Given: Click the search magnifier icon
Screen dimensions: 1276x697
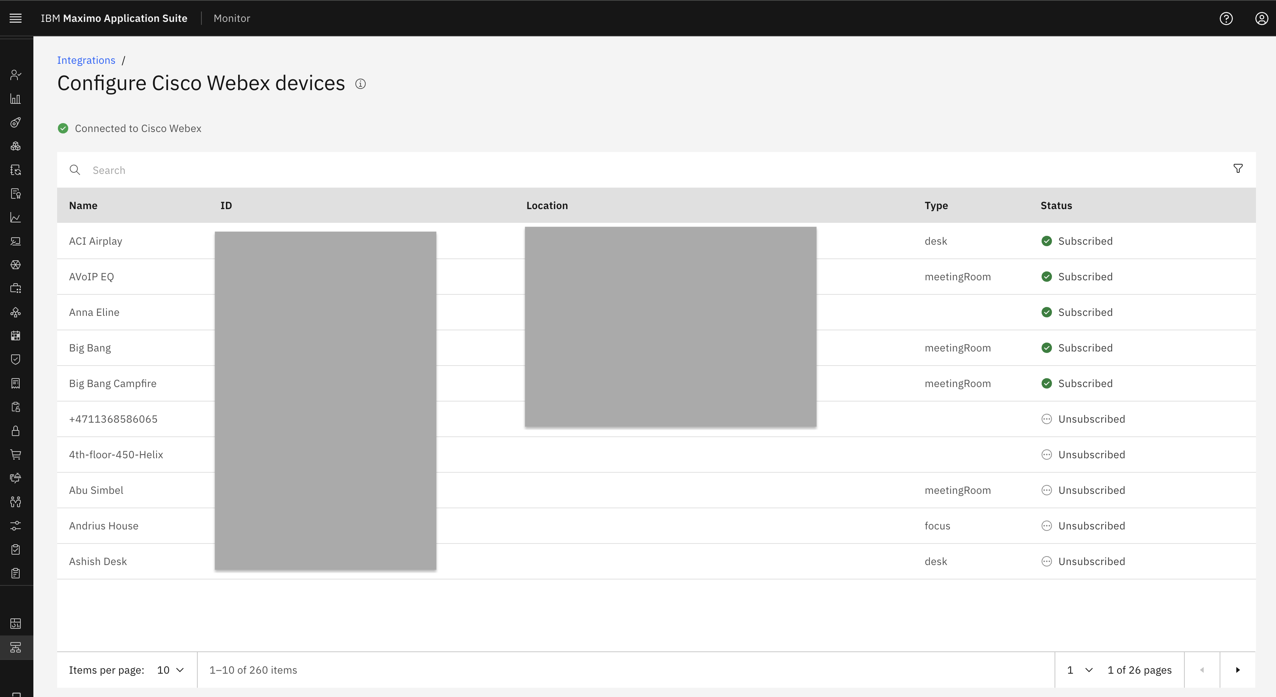Looking at the screenshot, I should pyautogui.click(x=75, y=170).
